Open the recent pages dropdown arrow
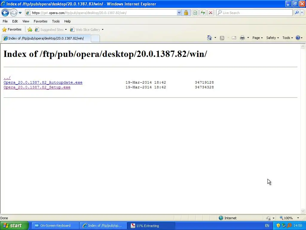The image size is (306, 230). pos(20,13)
